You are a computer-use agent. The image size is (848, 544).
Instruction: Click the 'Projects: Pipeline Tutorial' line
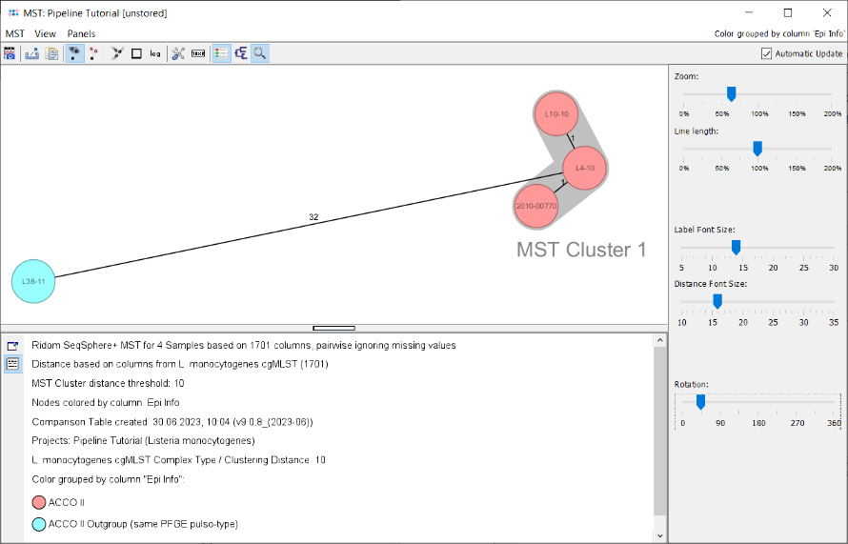click(x=143, y=441)
